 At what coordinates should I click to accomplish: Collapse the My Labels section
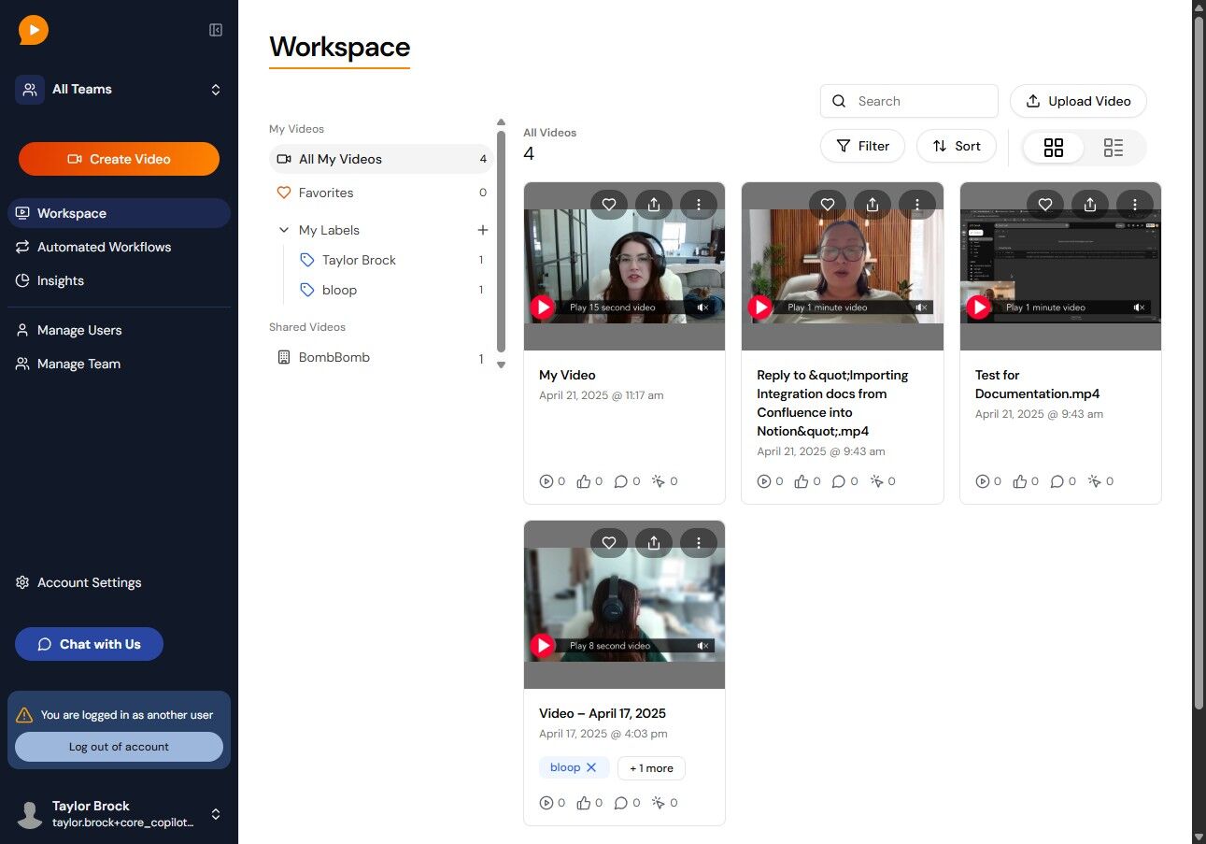pos(284,230)
